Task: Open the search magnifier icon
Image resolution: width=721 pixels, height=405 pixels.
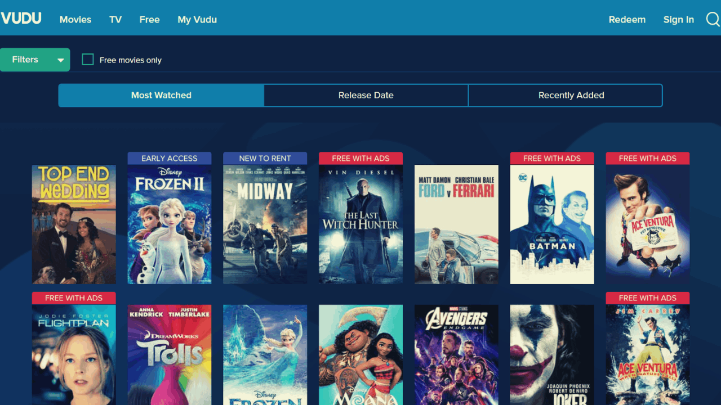Action: point(713,20)
